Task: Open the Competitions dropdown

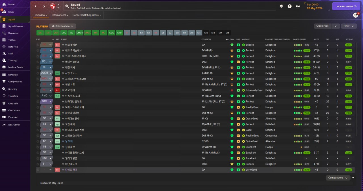Action: [x=338, y=178]
